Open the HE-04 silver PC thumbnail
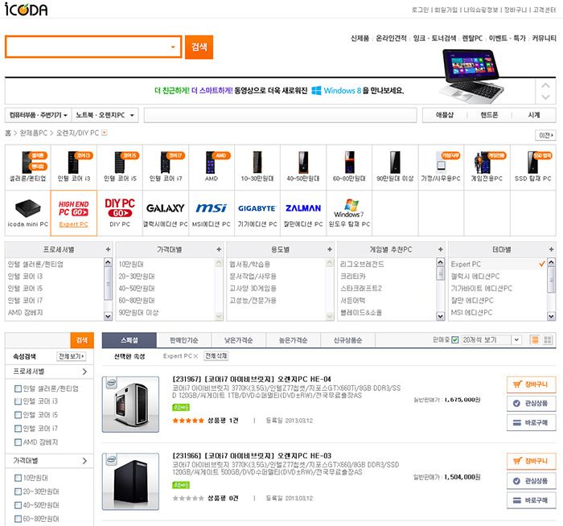This screenshot has width=563, height=526. click(130, 405)
